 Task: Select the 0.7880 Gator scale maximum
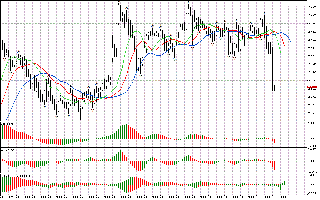click(x=312, y=175)
